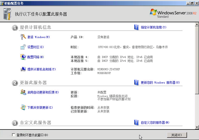The height and width of the screenshot is (140, 199).
Task: Click the 提供计算机信息 section heading
Action: 36,27
